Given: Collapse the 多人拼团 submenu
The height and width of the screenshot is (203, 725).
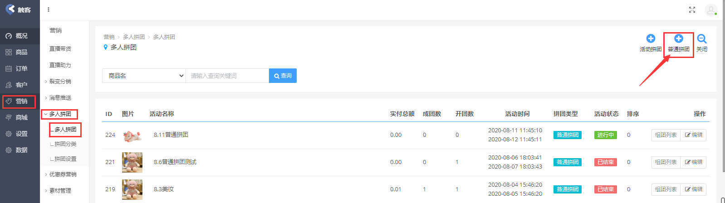Looking at the screenshot, I should [x=60, y=114].
